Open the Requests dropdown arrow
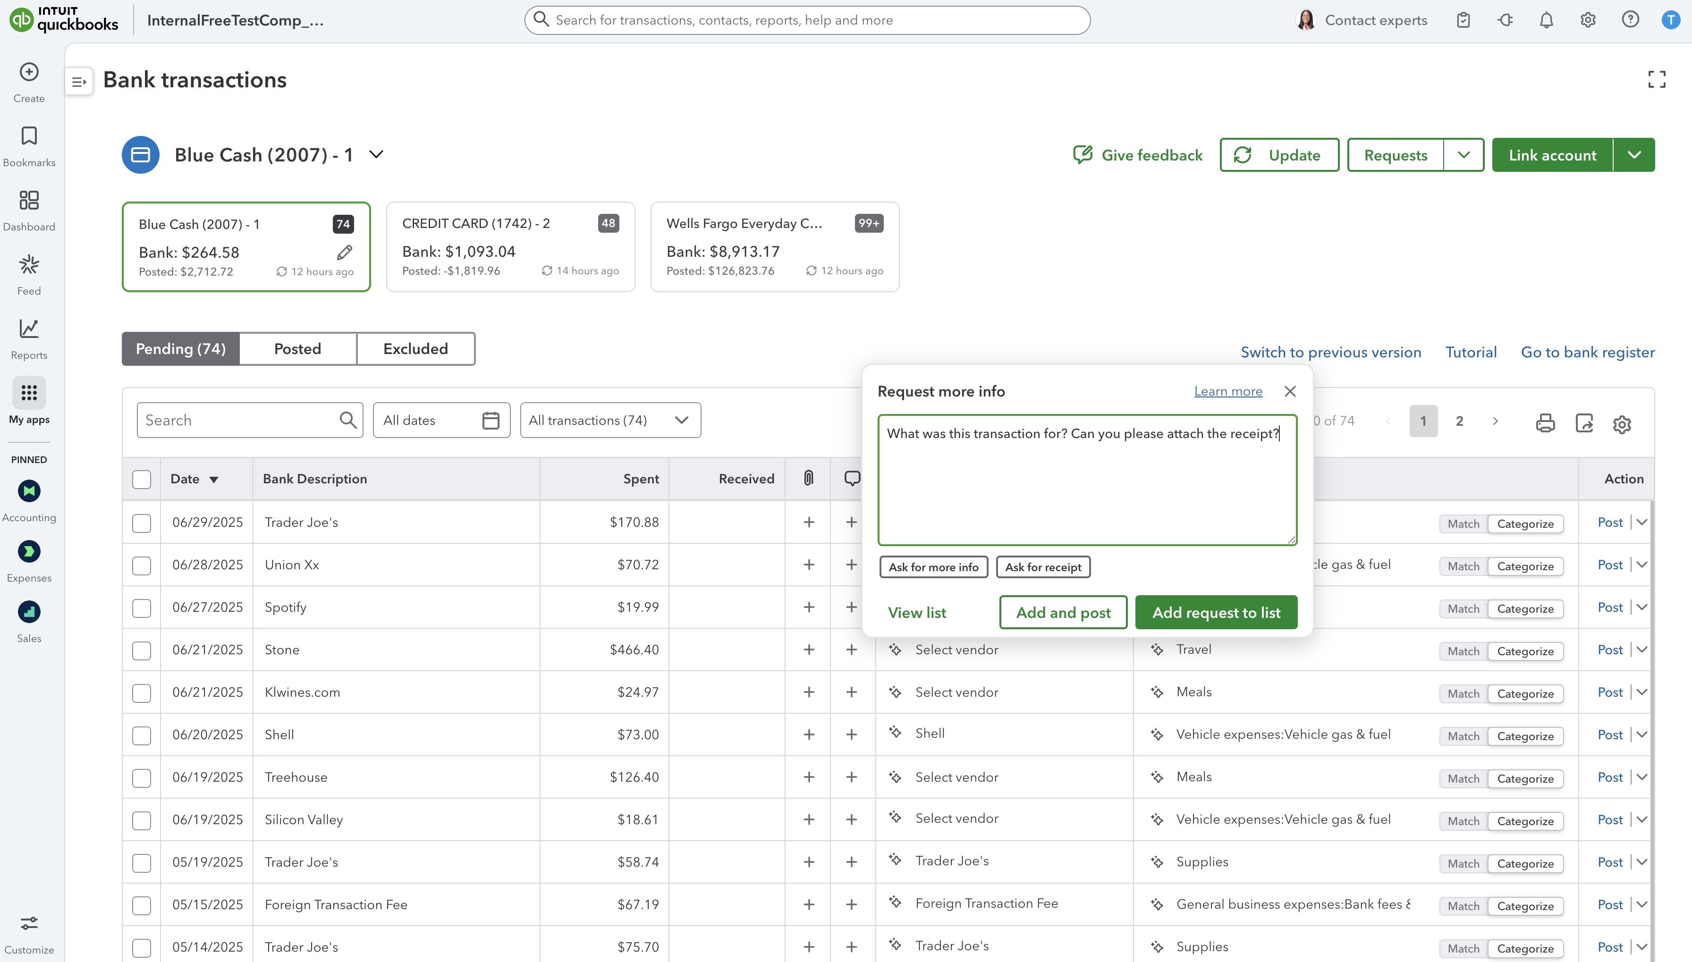Viewport: 1692px width, 962px height. [x=1464, y=155]
